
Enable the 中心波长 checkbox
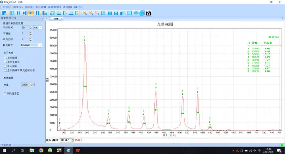click(5, 66)
